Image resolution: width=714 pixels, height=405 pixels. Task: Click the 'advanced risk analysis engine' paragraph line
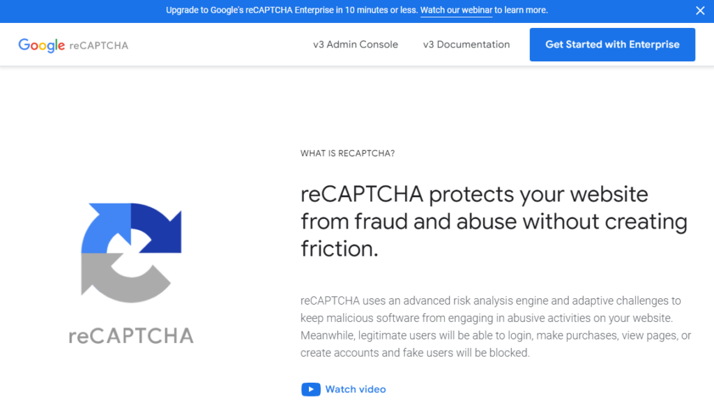(x=490, y=301)
